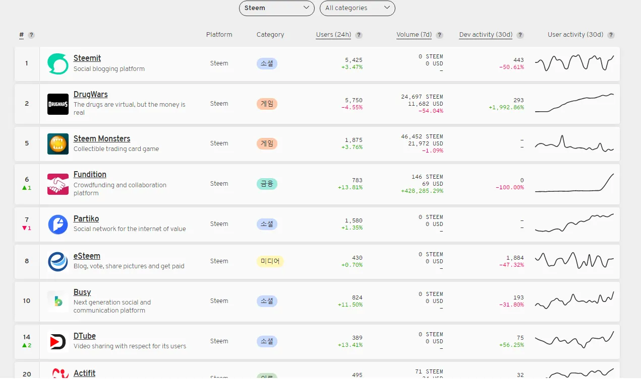The height and width of the screenshot is (379, 641).
Task: Click the category tag in Busy row
Action: (x=267, y=301)
